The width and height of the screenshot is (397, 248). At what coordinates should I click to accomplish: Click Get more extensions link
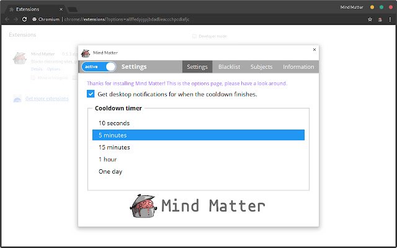(x=47, y=99)
